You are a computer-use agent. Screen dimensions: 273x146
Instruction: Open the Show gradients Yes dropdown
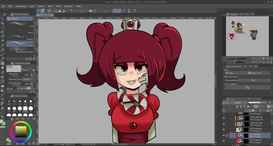254,80
